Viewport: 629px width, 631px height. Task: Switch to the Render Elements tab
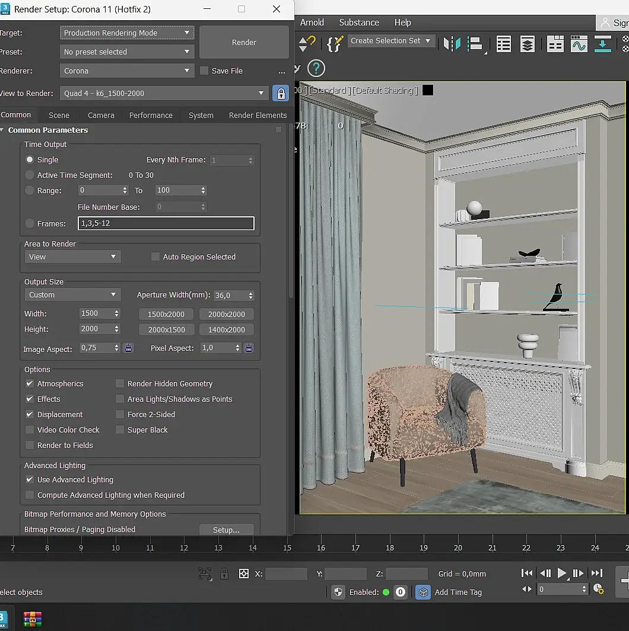258,115
